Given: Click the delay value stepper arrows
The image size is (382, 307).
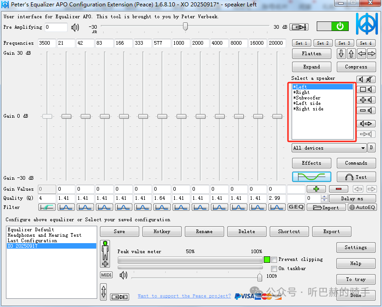Looking at the screenshot, I should click(324, 198).
